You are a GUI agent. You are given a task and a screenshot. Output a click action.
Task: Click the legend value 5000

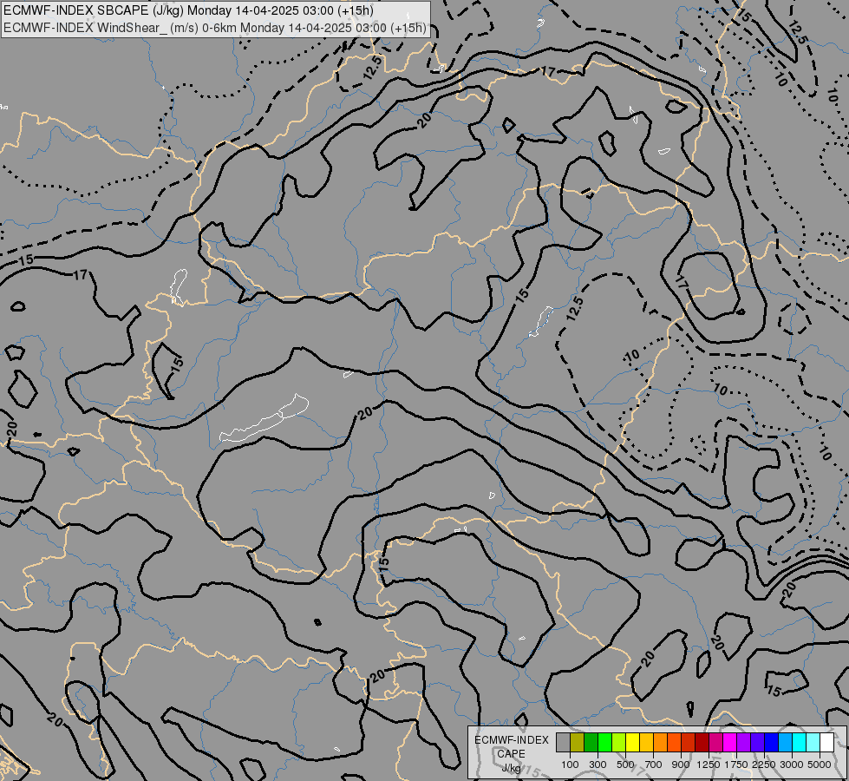(820, 765)
